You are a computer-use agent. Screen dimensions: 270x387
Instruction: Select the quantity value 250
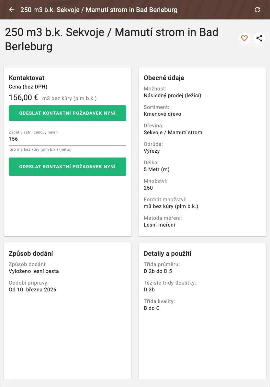pyautogui.click(x=148, y=188)
